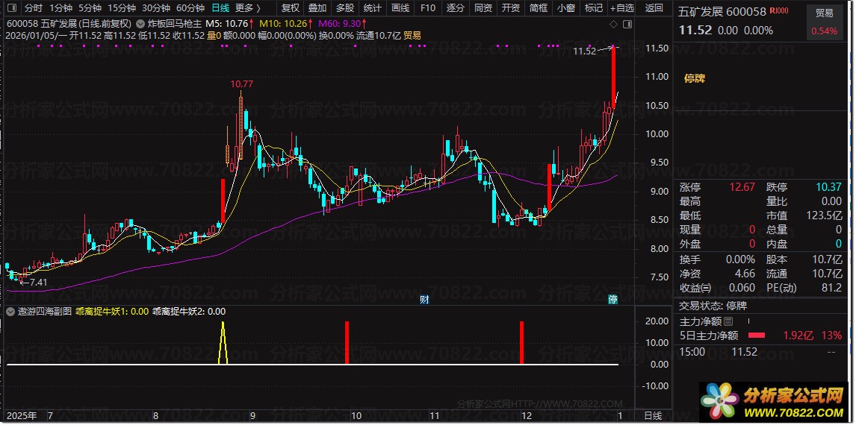
Task: Click the 返回 back button
Action: click(x=654, y=8)
